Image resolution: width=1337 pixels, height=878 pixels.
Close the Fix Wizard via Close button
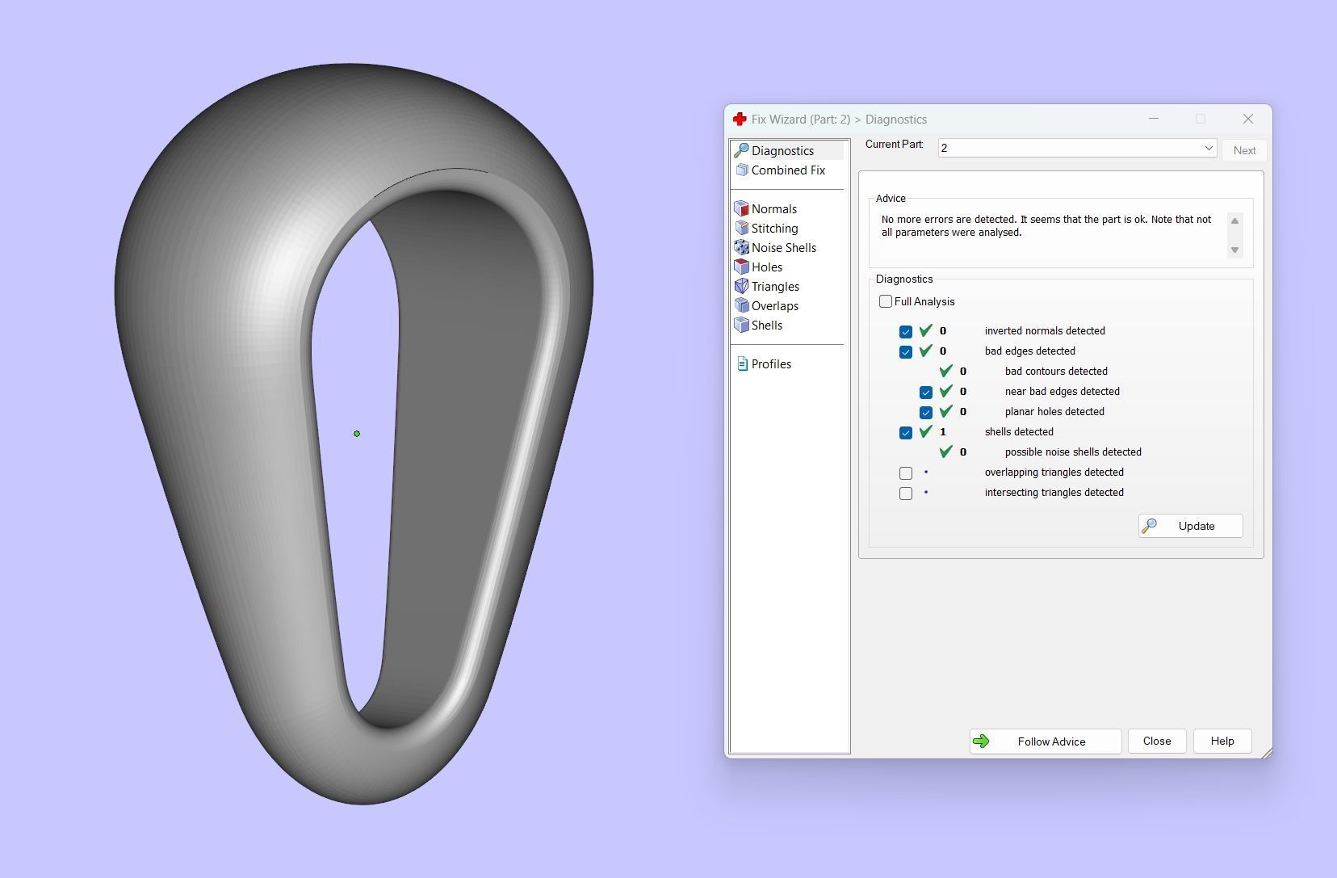tap(1157, 741)
